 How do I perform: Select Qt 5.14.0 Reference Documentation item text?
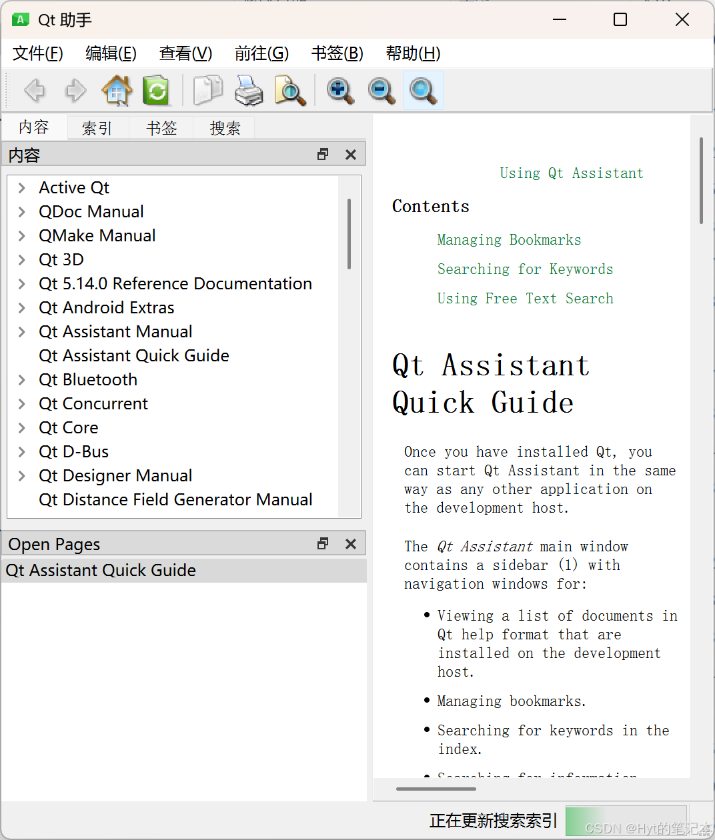175,284
